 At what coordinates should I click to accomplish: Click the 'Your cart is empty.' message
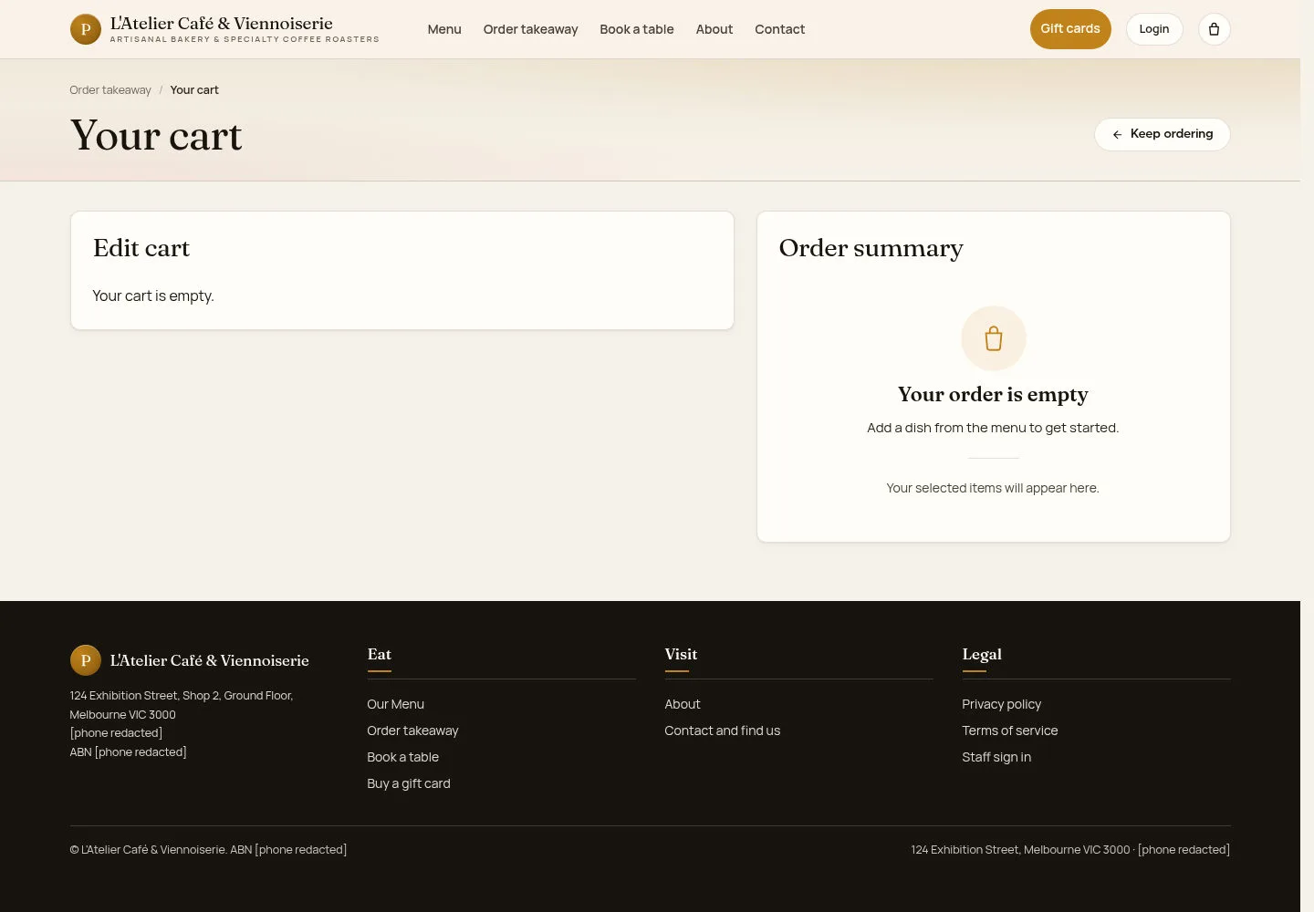[x=153, y=296]
